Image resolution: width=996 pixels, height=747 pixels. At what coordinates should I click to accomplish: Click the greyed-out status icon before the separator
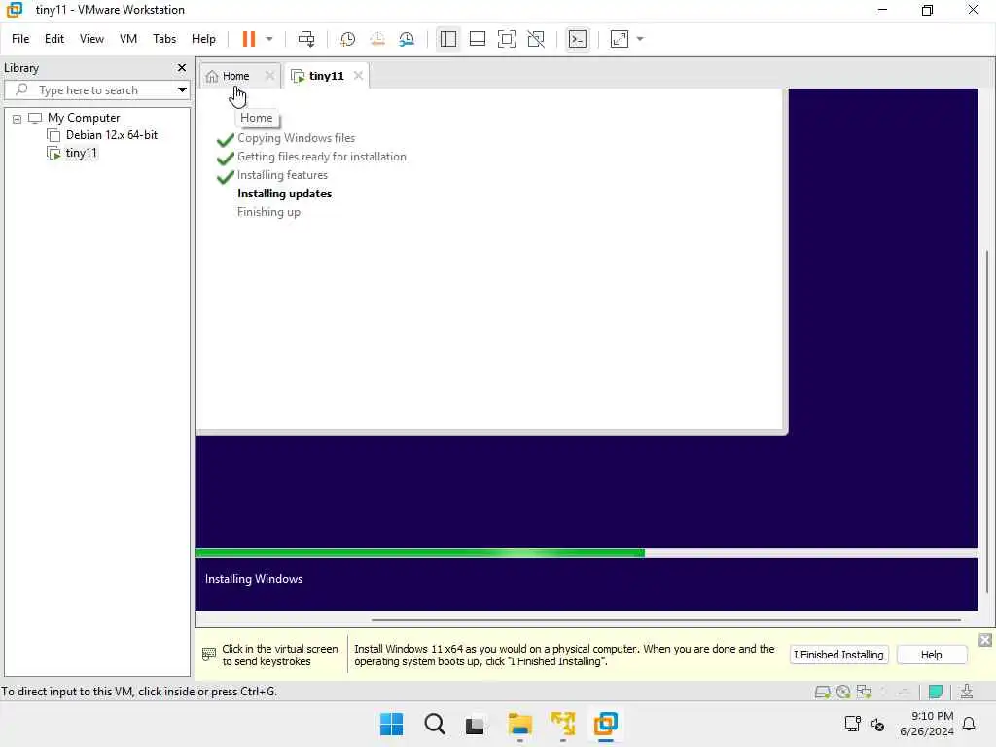click(904, 692)
